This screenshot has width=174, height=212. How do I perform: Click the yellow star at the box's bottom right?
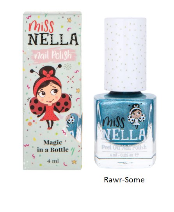tap(74, 162)
